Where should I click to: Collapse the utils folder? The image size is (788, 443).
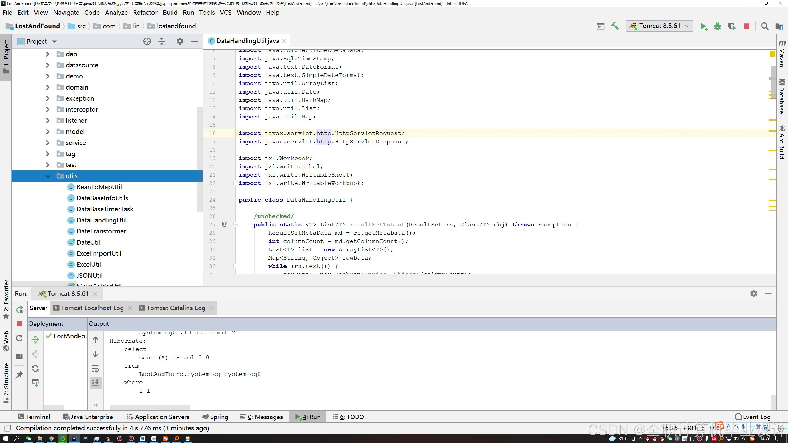point(48,176)
